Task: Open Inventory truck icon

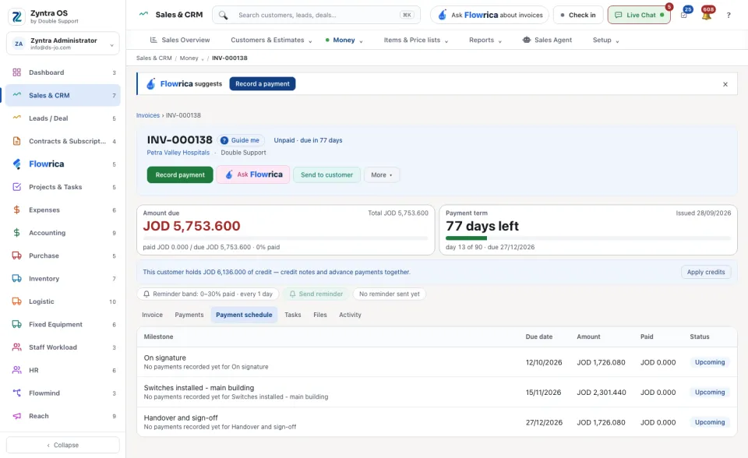Action: pos(16,278)
